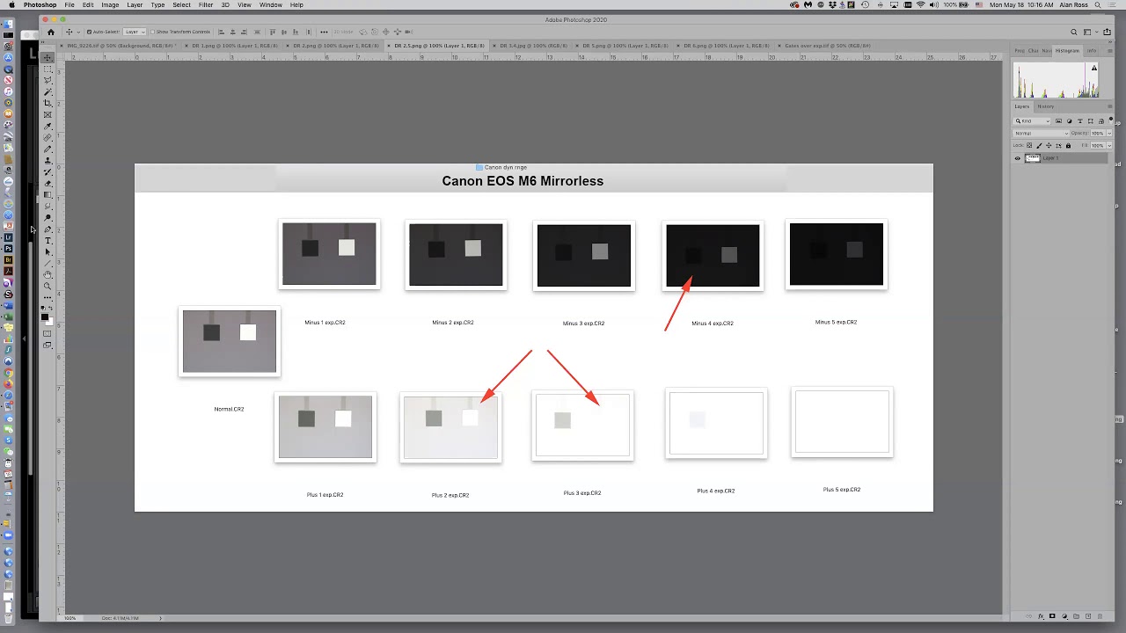Select the Pen tool

[48, 229]
